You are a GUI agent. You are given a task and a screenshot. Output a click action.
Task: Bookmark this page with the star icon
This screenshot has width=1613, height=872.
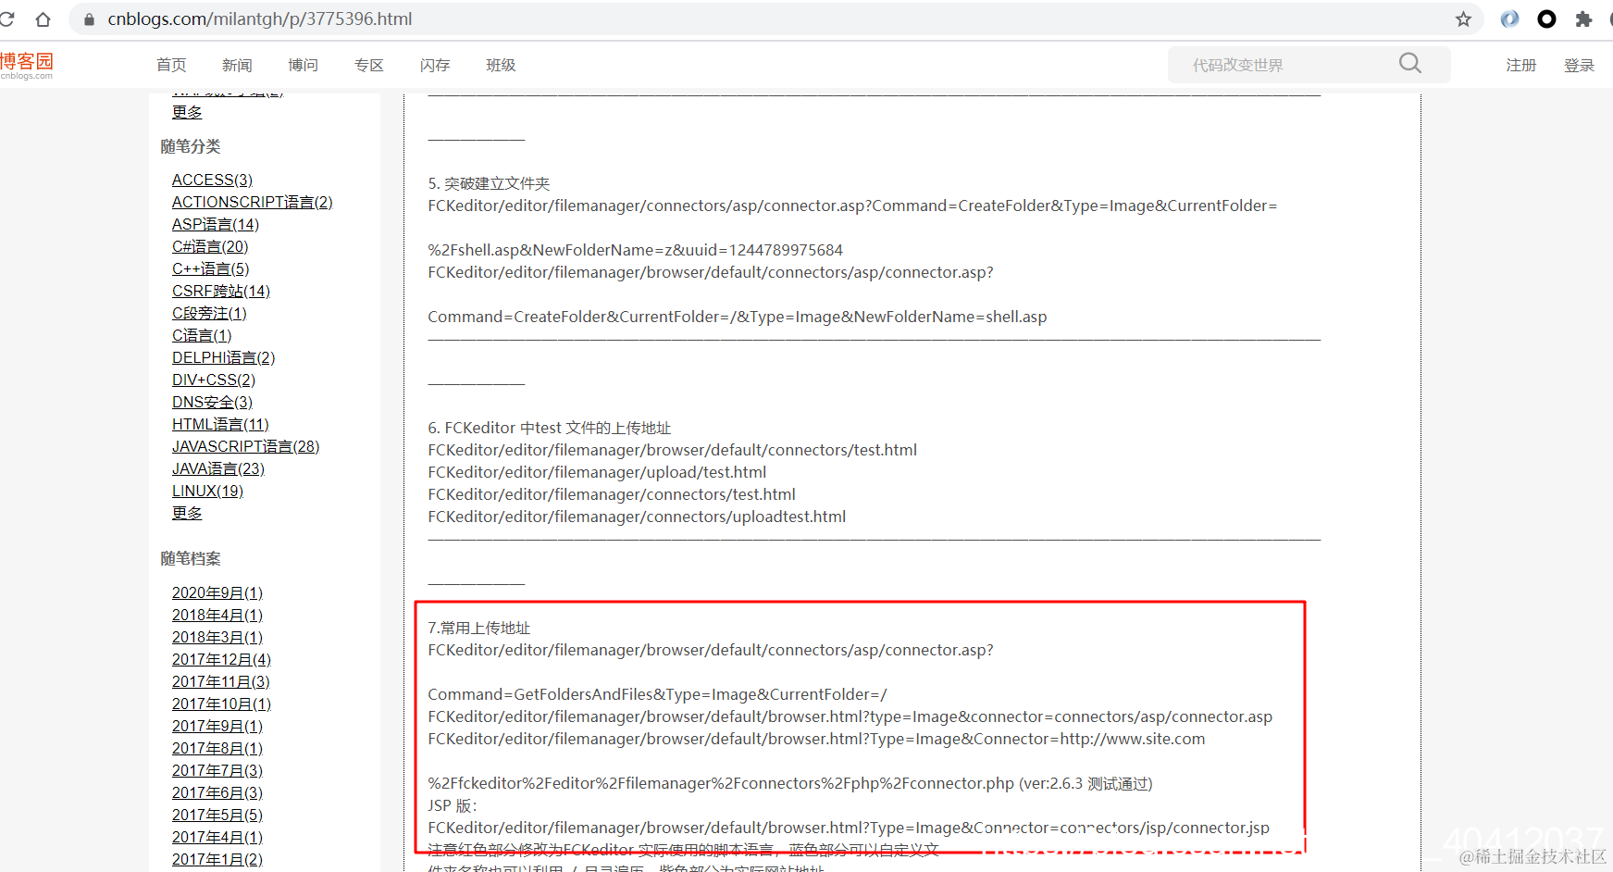click(x=1463, y=19)
